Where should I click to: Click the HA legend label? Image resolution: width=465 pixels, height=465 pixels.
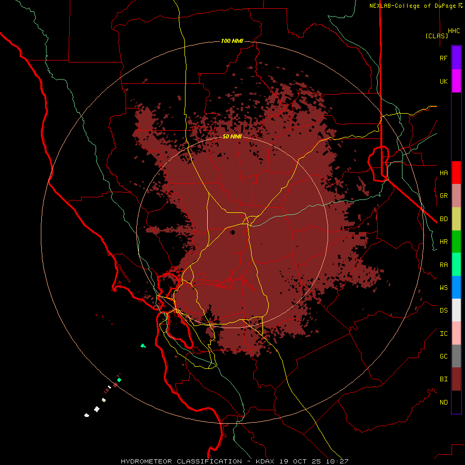click(x=443, y=173)
